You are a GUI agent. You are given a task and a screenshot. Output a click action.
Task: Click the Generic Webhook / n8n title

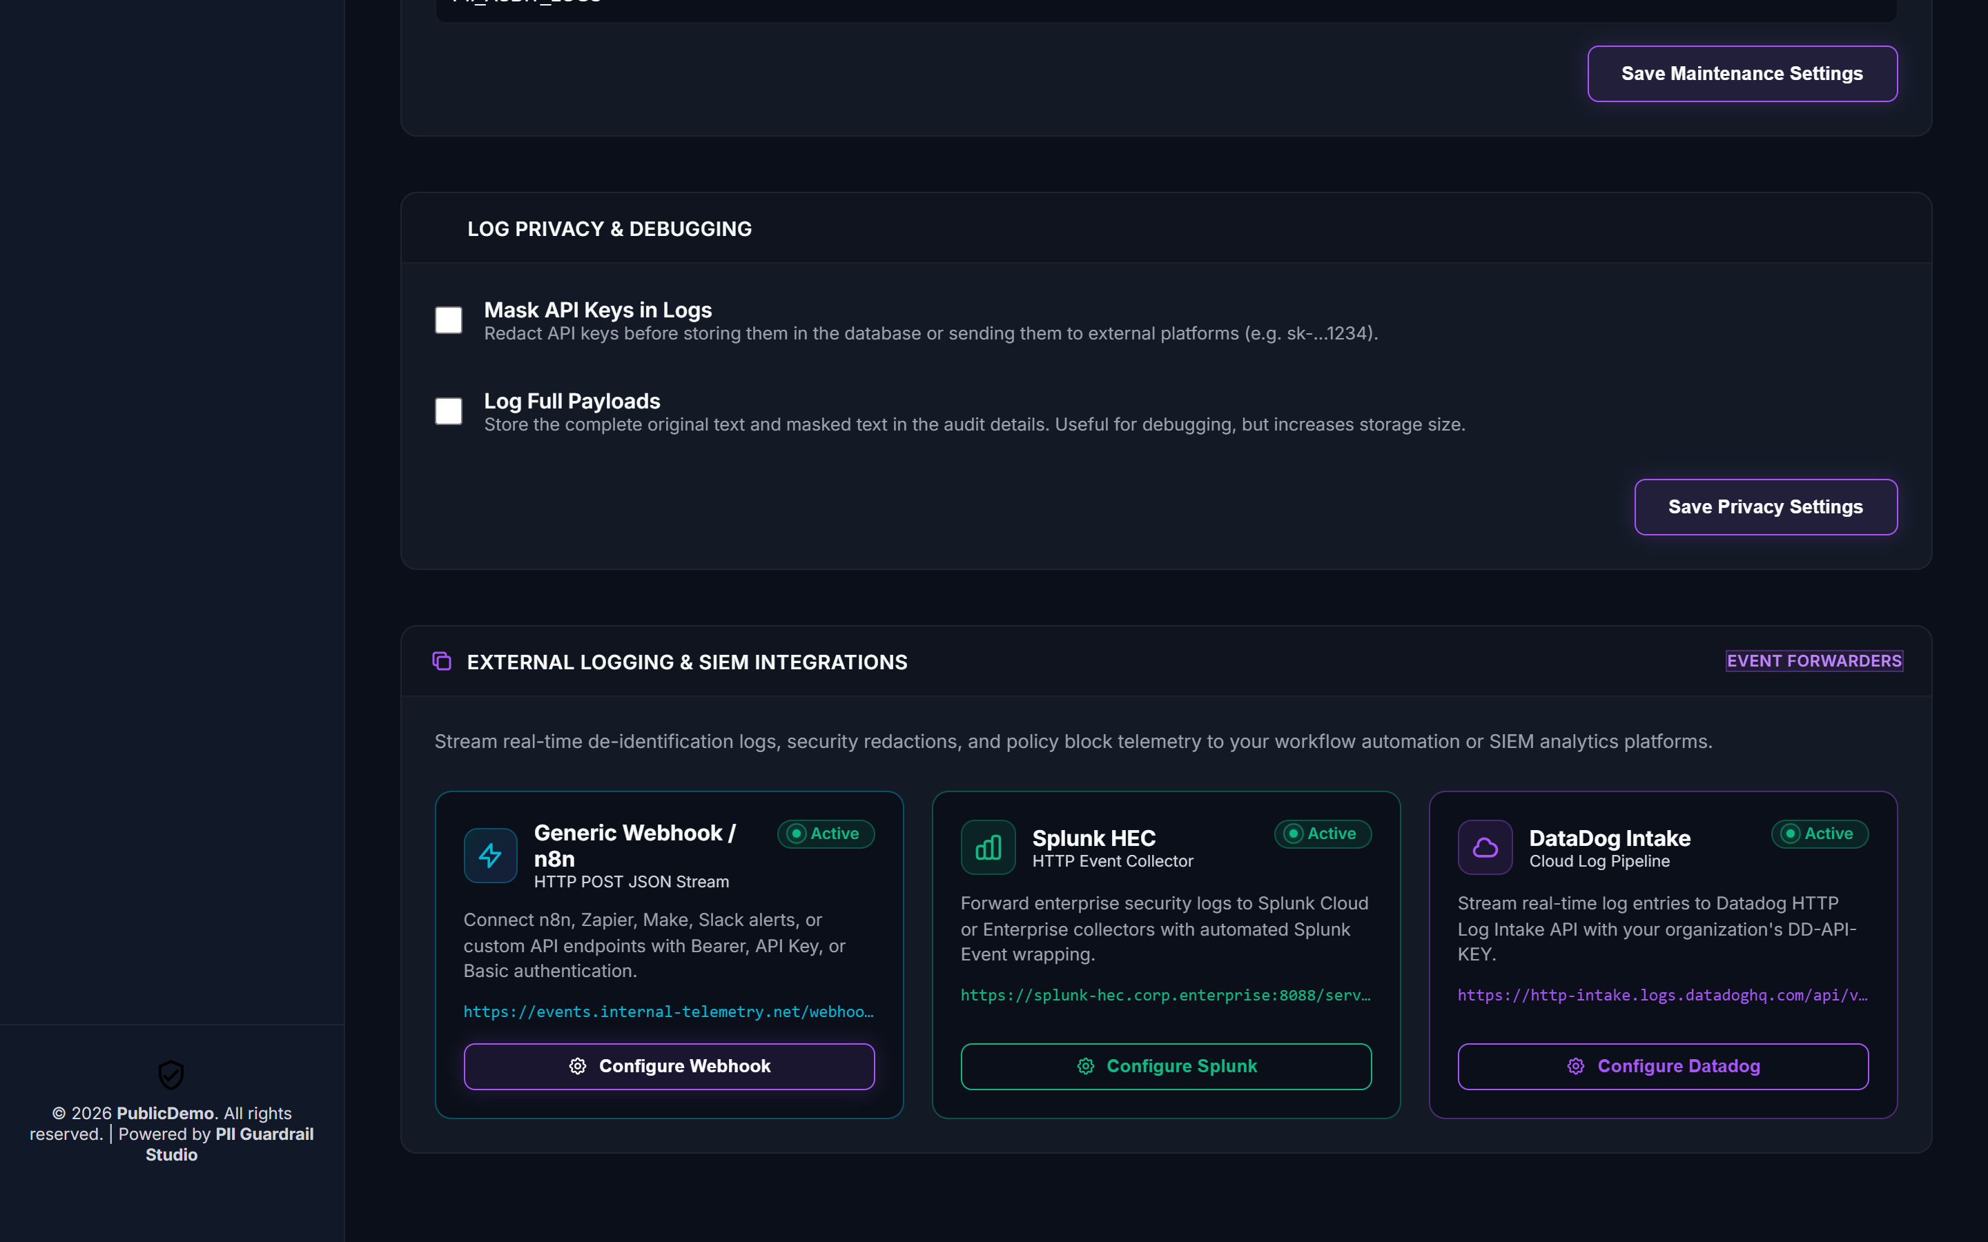pyautogui.click(x=635, y=845)
